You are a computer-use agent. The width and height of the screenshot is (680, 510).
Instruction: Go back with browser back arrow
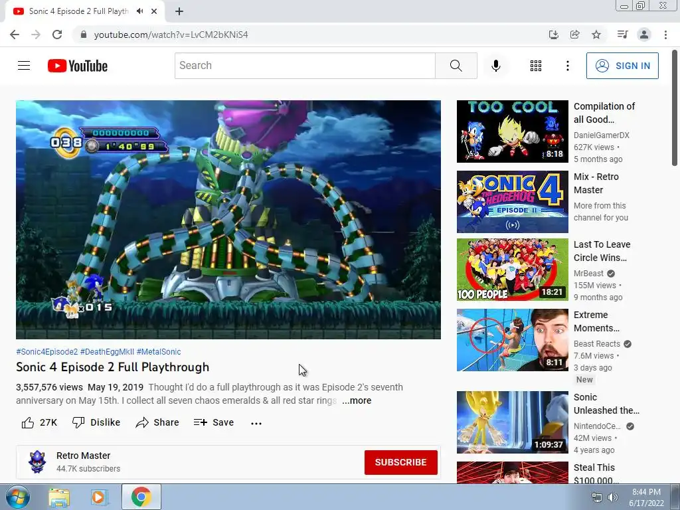coord(15,35)
